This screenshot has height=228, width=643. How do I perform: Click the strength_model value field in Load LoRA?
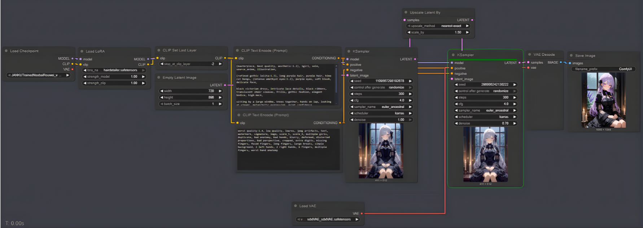pyautogui.click(x=114, y=77)
